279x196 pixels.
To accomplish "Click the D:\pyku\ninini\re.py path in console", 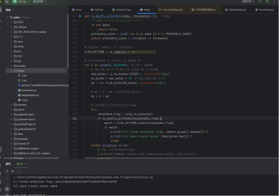I will 137,177.
